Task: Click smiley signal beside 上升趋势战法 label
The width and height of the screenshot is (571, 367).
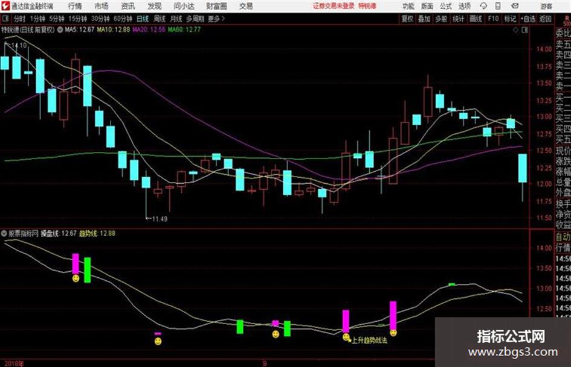Action: coord(346,337)
